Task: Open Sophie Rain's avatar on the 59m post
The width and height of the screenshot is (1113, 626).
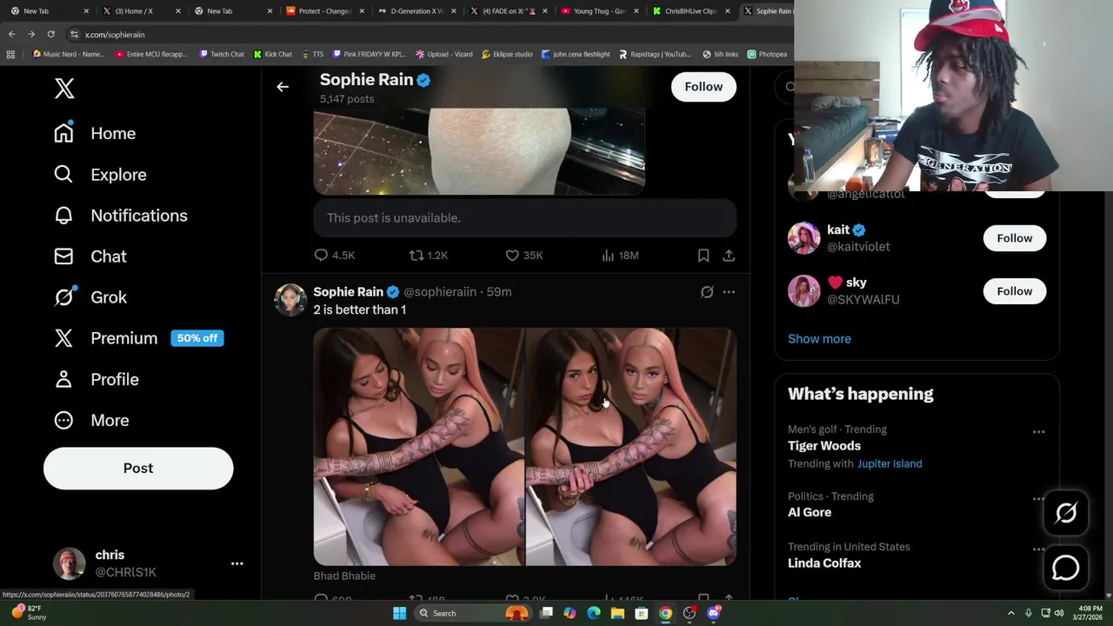Action: [x=290, y=299]
